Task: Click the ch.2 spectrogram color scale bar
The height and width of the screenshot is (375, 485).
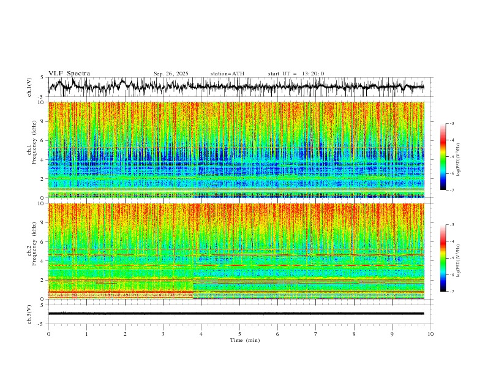Action: pyautogui.click(x=443, y=258)
